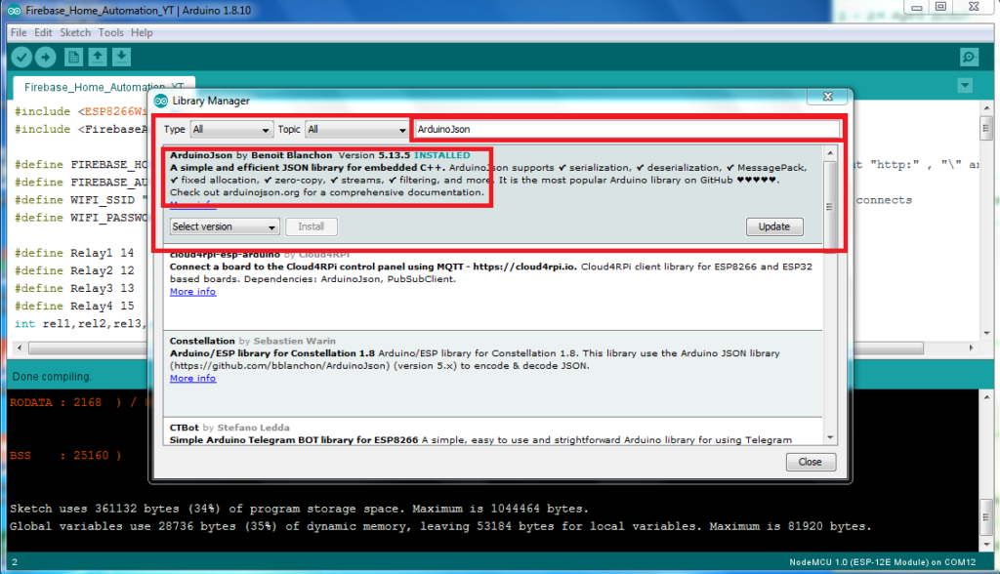The image size is (1000, 574).
Task: Click the NodeMCU 1.0 board status text
Action: [x=883, y=562]
